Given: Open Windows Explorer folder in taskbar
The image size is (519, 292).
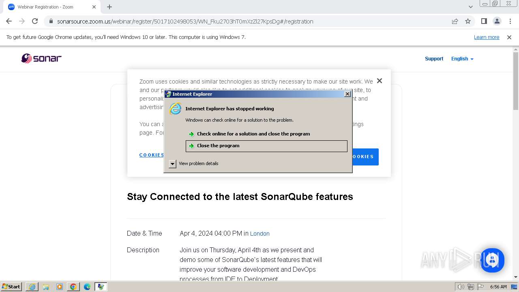Looking at the screenshot, I should [x=46, y=287].
